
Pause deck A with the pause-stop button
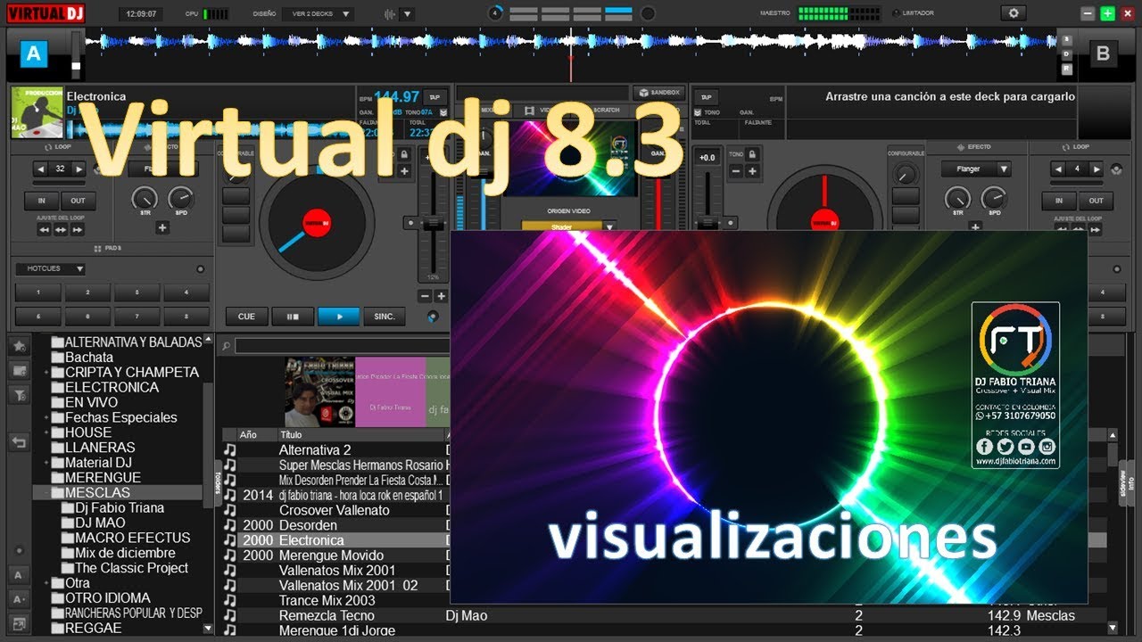pos(293,316)
